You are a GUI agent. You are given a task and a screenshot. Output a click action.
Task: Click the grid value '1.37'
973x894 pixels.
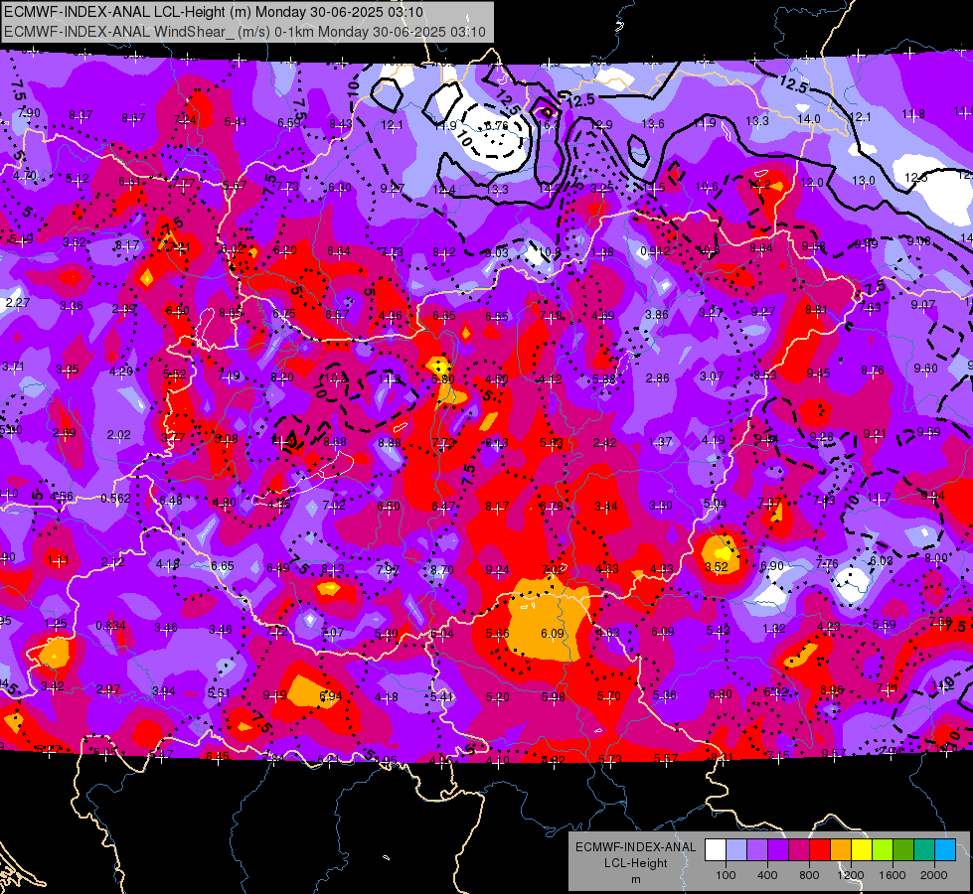coord(660,441)
